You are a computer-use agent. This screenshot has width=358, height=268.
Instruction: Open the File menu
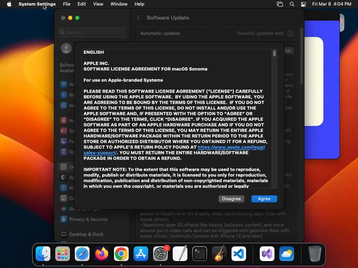[x=67, y=4]
